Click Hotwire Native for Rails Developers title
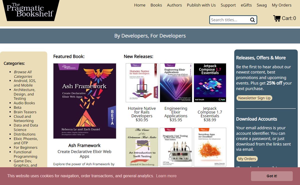 tap(142, 112)
